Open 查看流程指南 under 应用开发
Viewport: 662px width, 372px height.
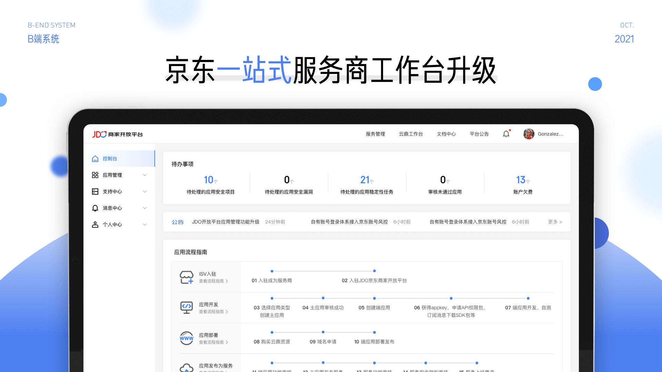(x=213, y=312)
